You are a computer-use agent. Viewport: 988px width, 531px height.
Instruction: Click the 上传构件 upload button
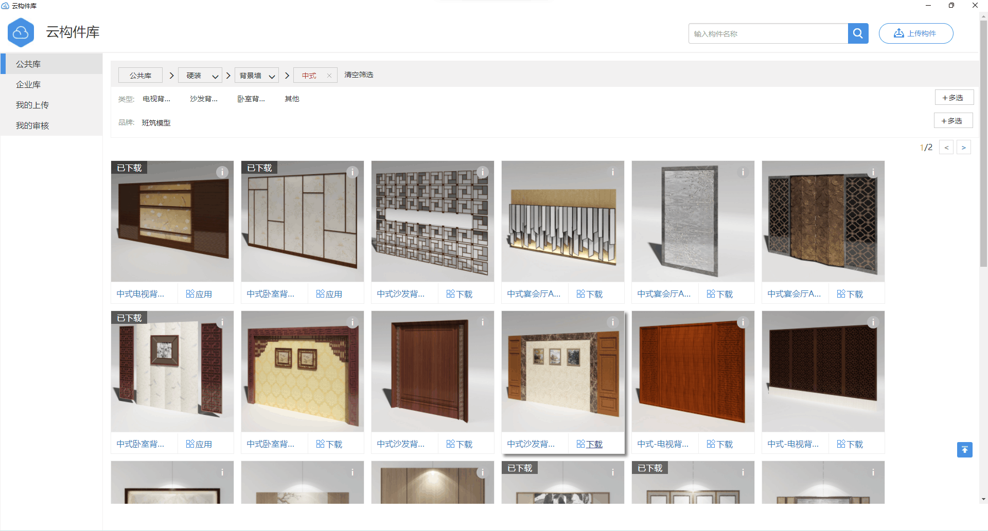click(x=916, y=33)
